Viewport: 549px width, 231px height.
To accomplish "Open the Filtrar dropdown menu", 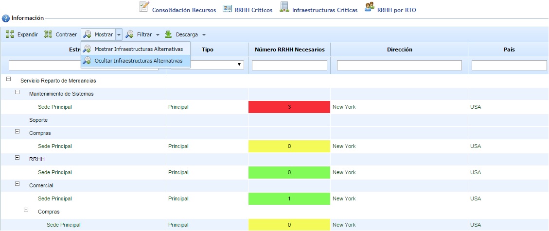I will tap(142, 34).
